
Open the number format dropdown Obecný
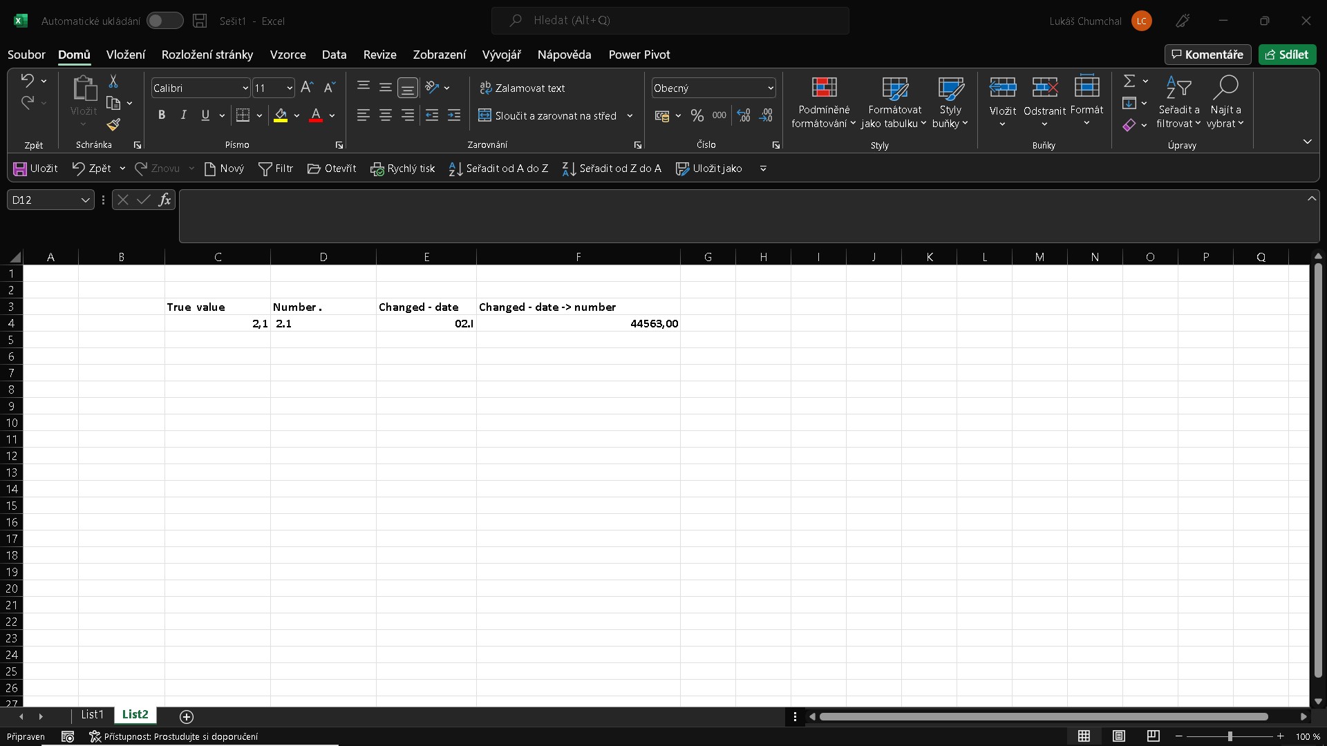pyautogui.click(x=770, y=88)
